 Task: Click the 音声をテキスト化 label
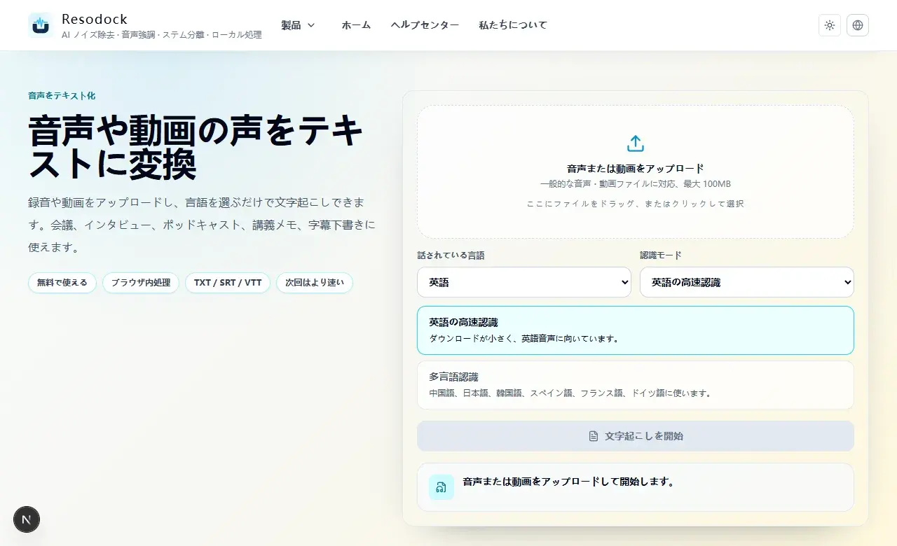[x=62, y=96]
